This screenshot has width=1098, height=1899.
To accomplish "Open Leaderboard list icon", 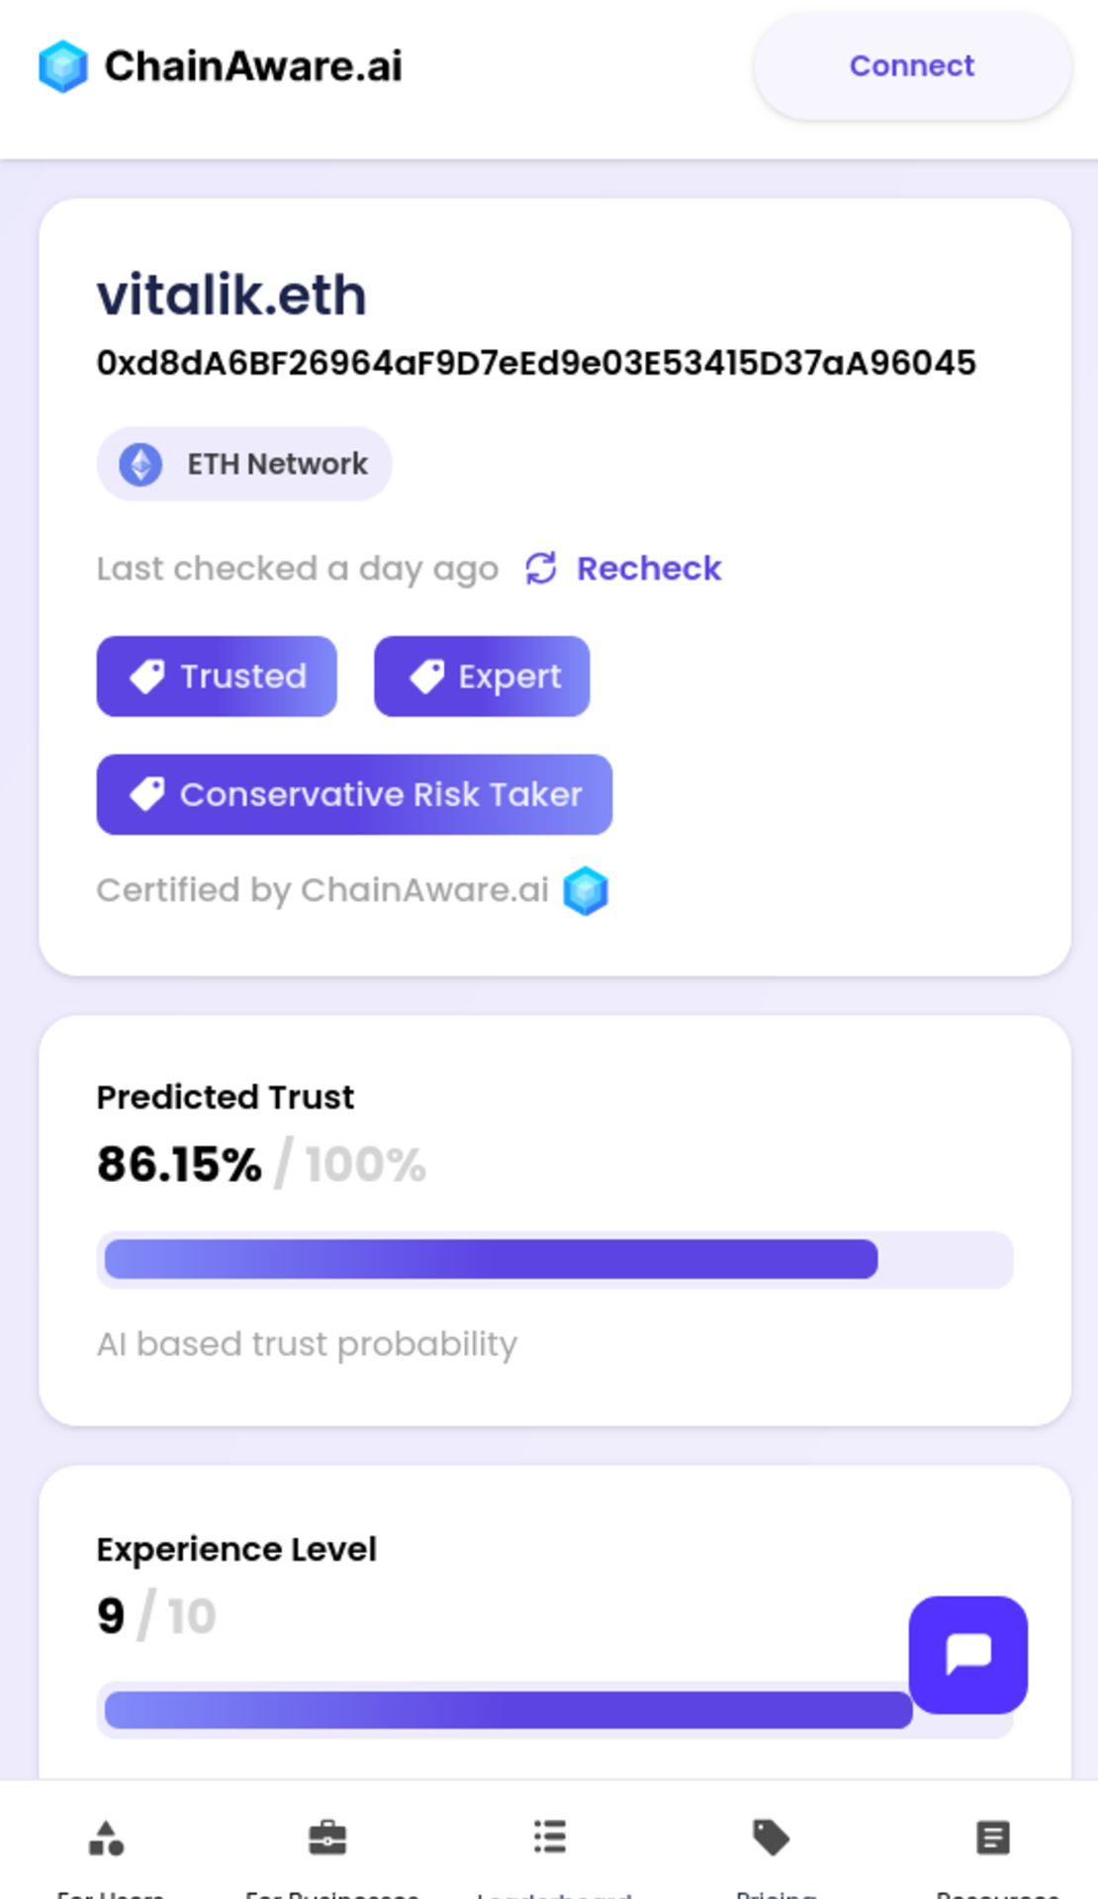I will pyautogui.click(x=550, y=1837).
